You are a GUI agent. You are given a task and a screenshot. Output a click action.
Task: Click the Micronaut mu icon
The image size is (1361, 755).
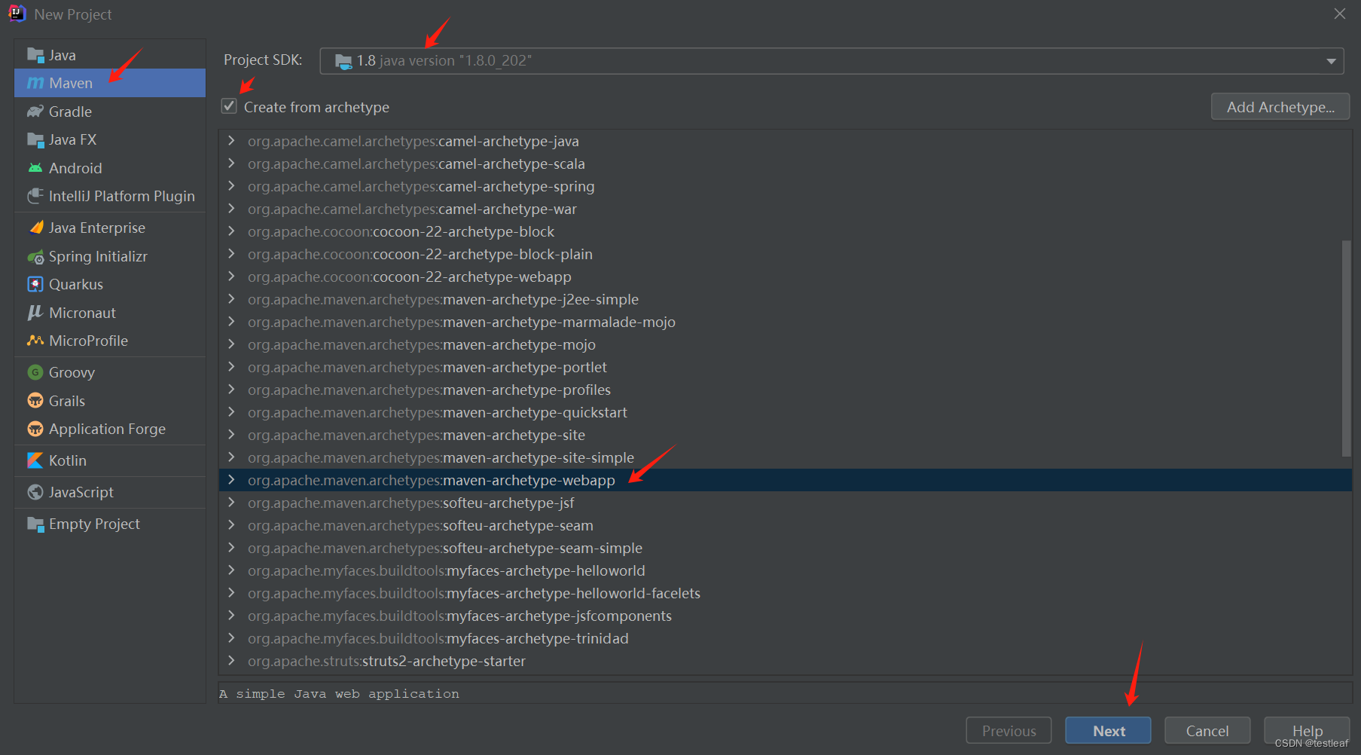click(x=35, y=313)
